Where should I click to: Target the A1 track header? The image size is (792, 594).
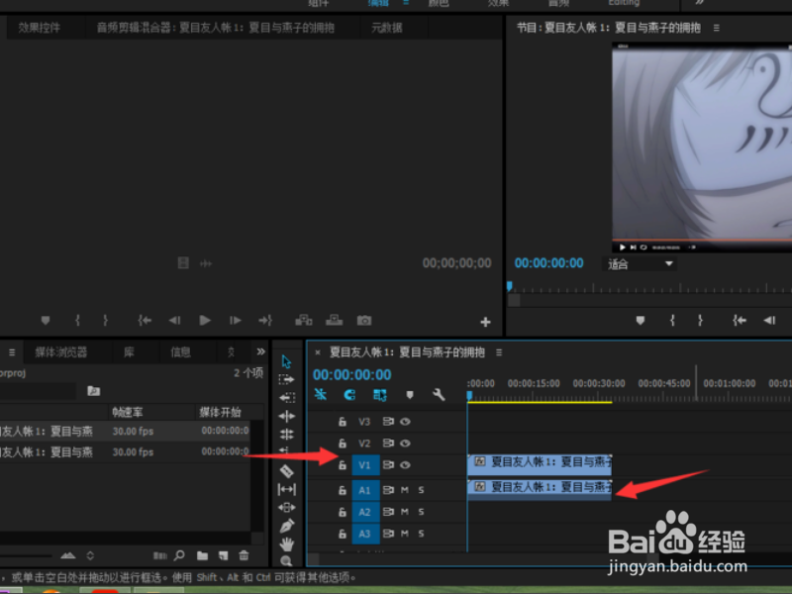(365, 490)
